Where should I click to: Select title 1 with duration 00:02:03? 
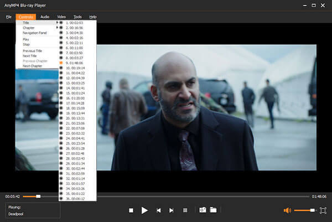75,23
